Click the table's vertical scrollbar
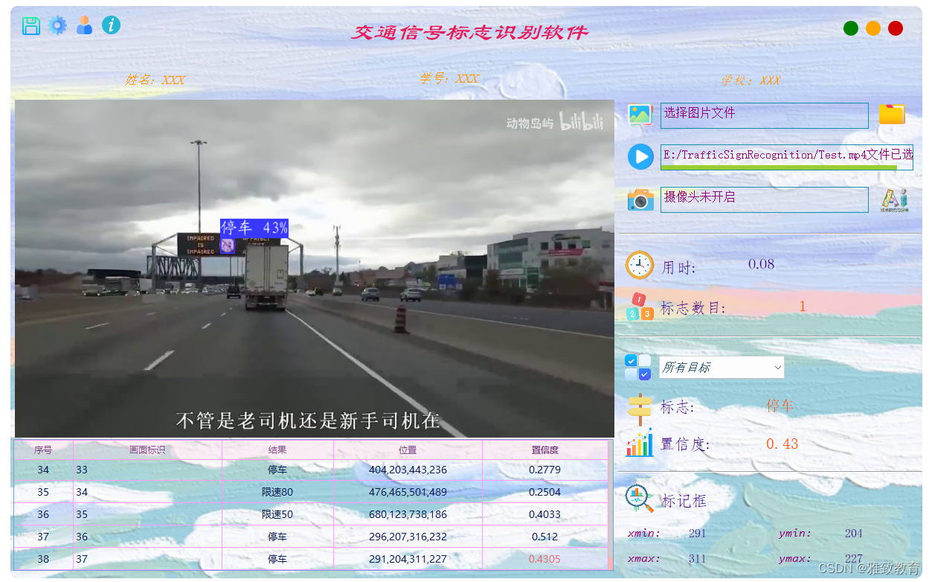This screenshot has width=932, height=582. click(611, 506)
